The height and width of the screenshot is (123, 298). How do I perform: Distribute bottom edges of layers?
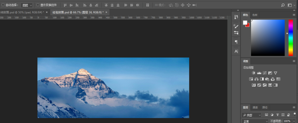pyautogui.click(x=118, y=5)
